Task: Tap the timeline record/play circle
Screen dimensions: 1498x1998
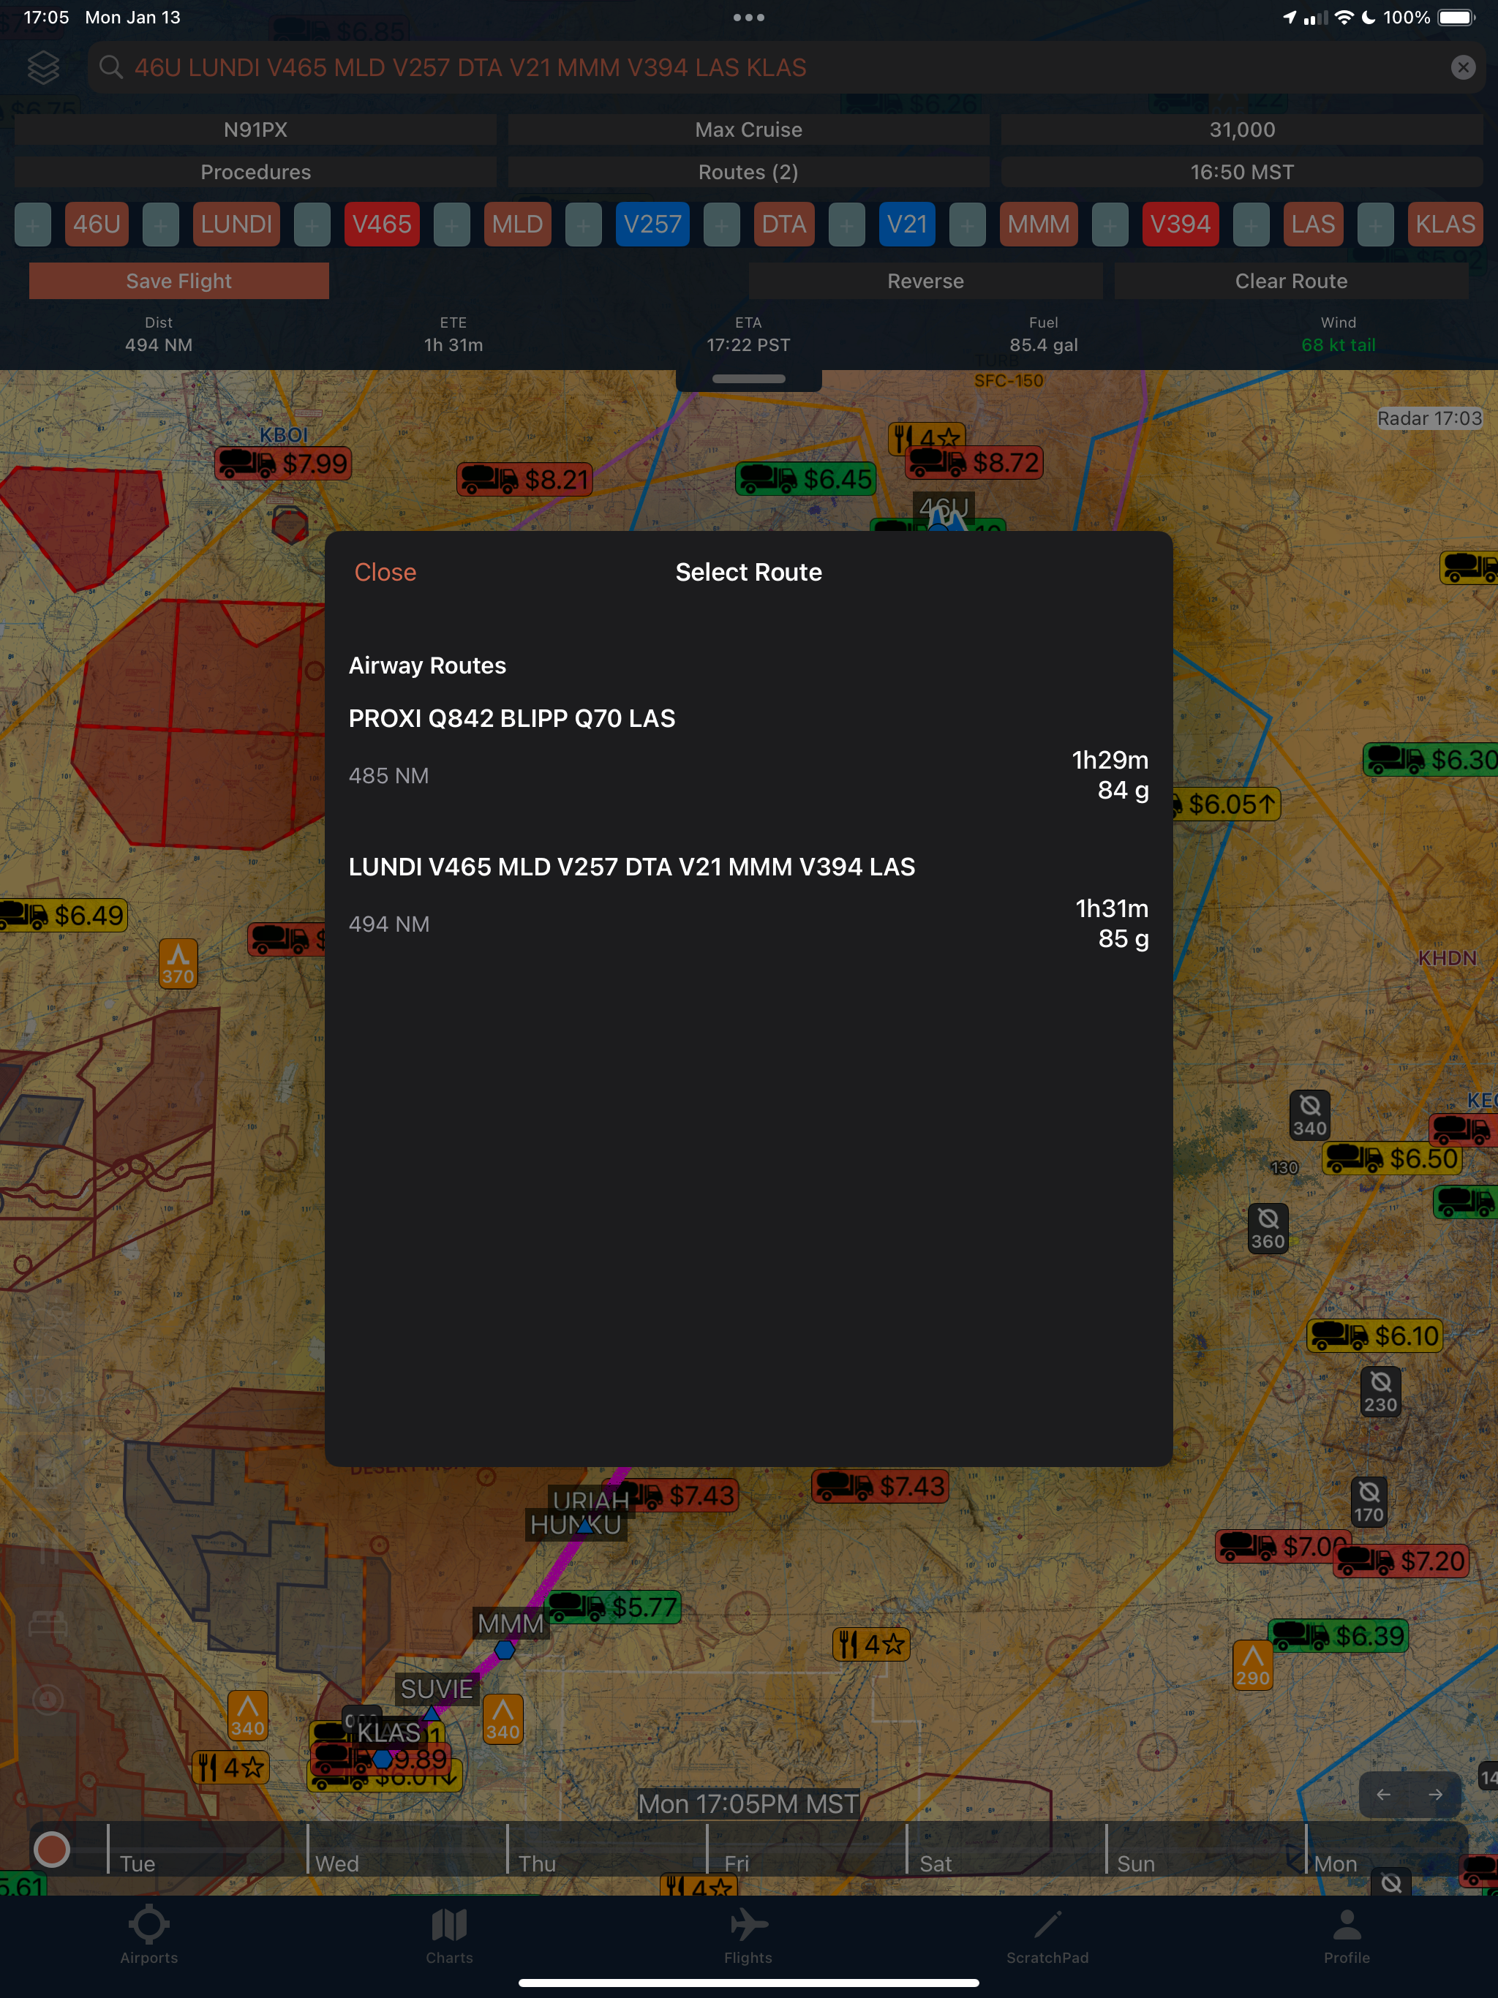Action: pos(51,1849)
